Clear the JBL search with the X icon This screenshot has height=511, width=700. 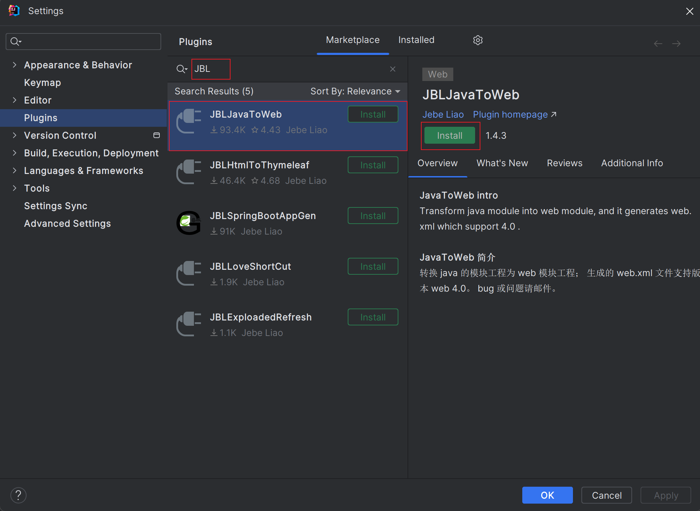click(x=393, y=69)
